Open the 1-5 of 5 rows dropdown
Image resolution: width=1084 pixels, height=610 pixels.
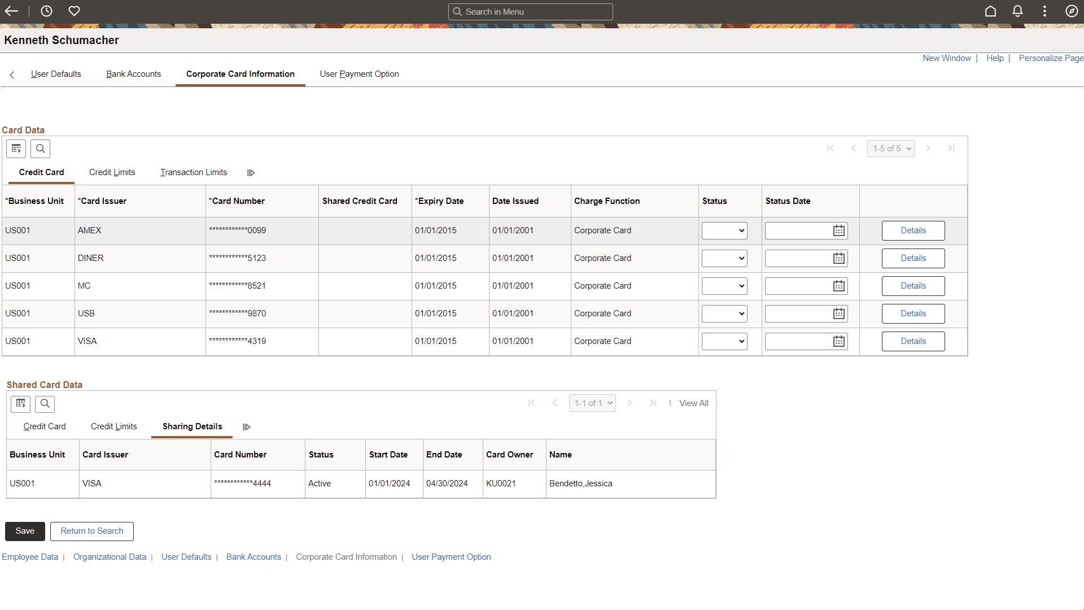(891, 149)
